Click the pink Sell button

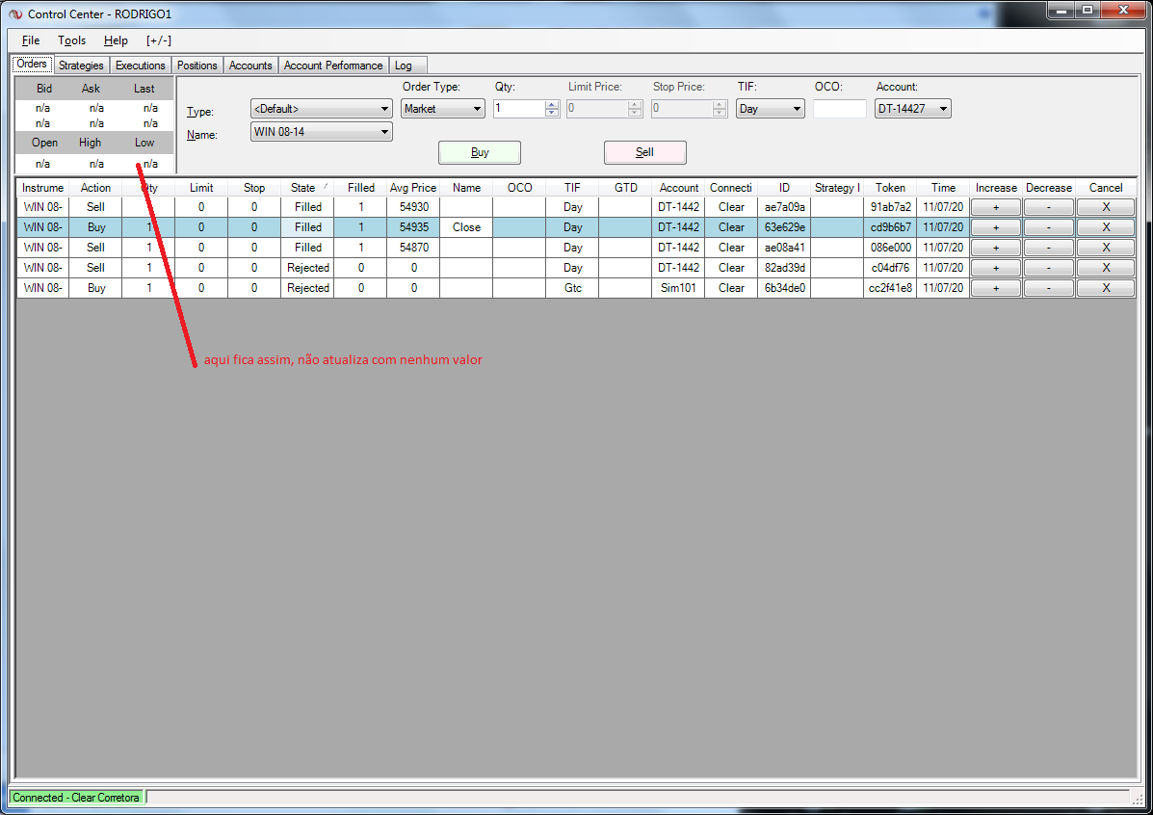tap(644, 152)
